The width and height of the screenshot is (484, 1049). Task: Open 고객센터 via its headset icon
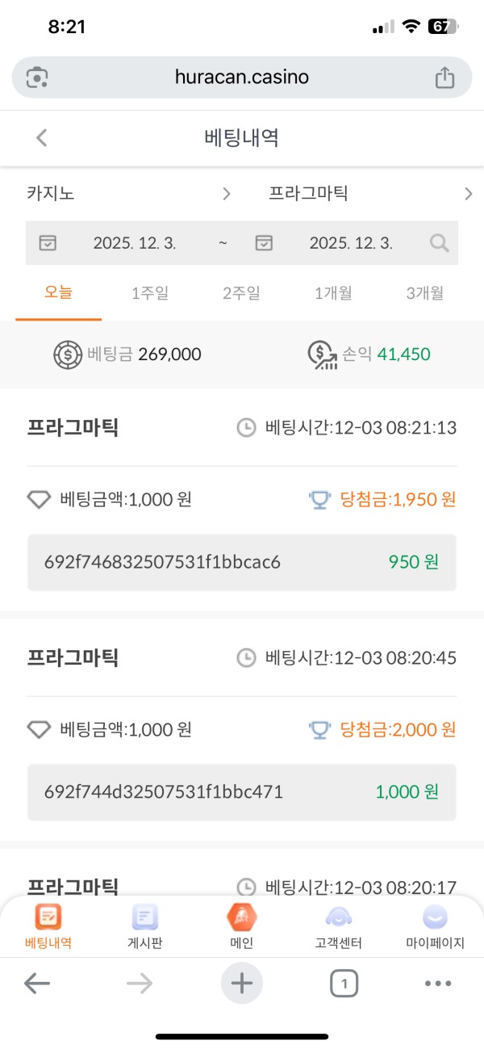pos(339,917)
